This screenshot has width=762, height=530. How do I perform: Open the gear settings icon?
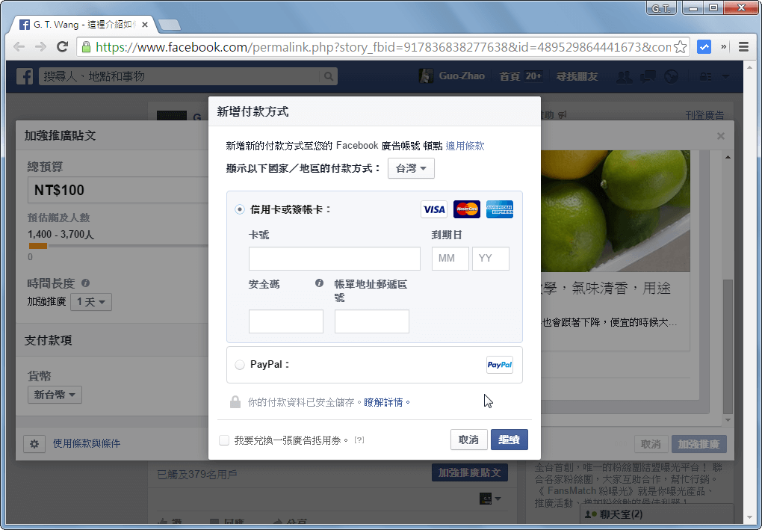click(x=34, y=444)
